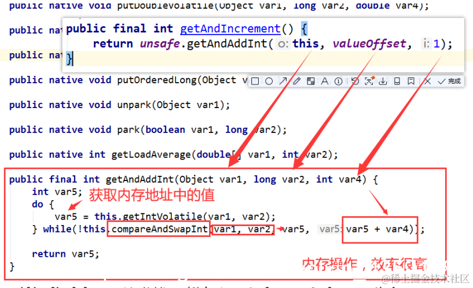Click the 'do' keyword
The height and width of the screenshot is (288, 473).
pyautogui.click(x=38, y=204)
